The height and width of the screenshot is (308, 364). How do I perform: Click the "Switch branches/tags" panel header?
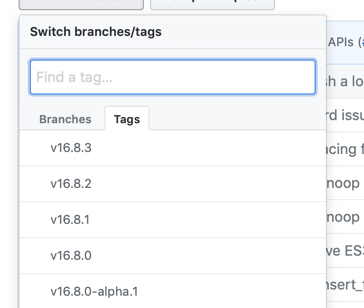point(96,32)
